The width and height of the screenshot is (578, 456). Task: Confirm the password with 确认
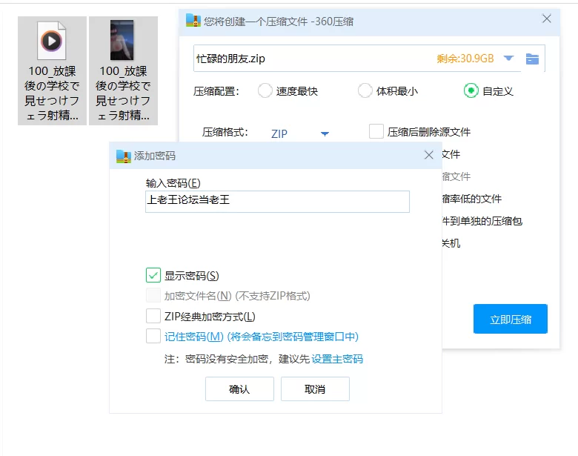[239, 389]
